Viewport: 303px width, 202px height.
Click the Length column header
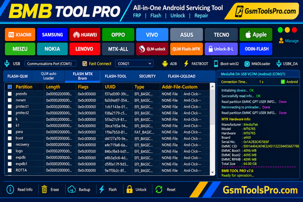(53, 87)
